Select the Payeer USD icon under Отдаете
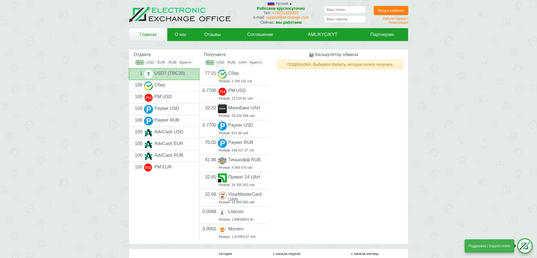Screen dimensions: 537x258 click(x=148, y=109)
